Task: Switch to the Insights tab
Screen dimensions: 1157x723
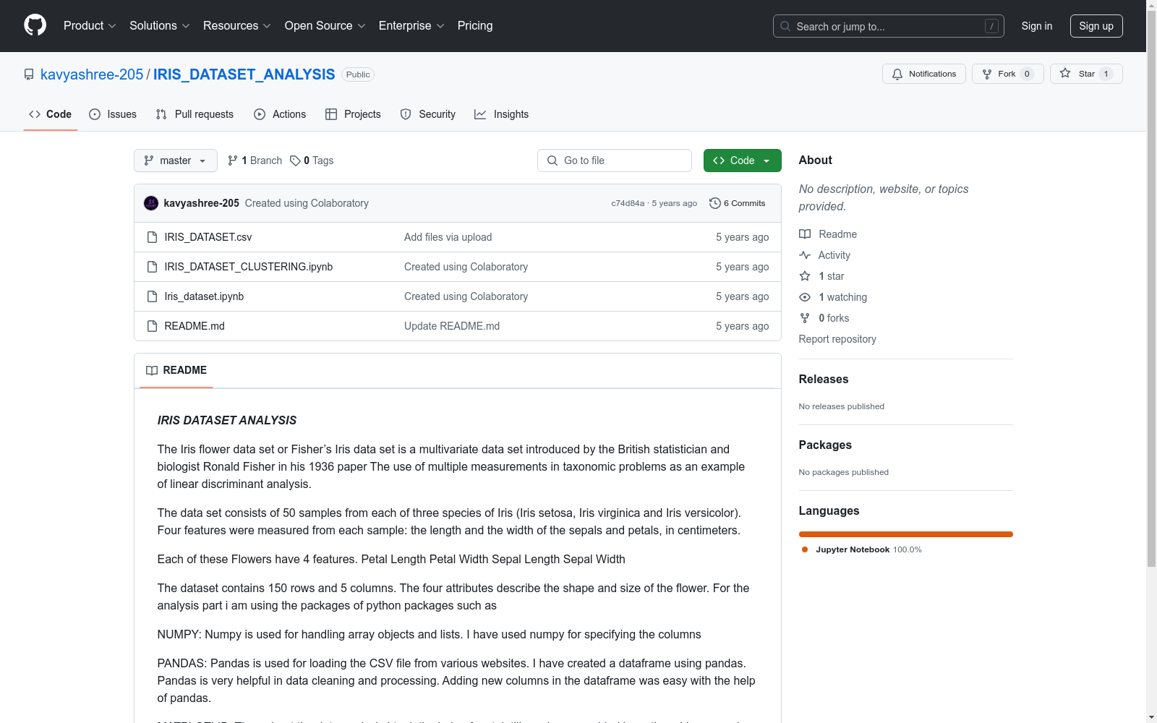Action: click(x=501, y=114)
